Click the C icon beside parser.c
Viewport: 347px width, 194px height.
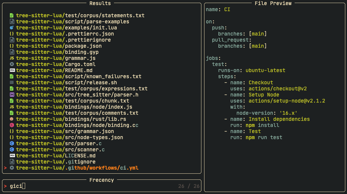click(x=12, y=143)
